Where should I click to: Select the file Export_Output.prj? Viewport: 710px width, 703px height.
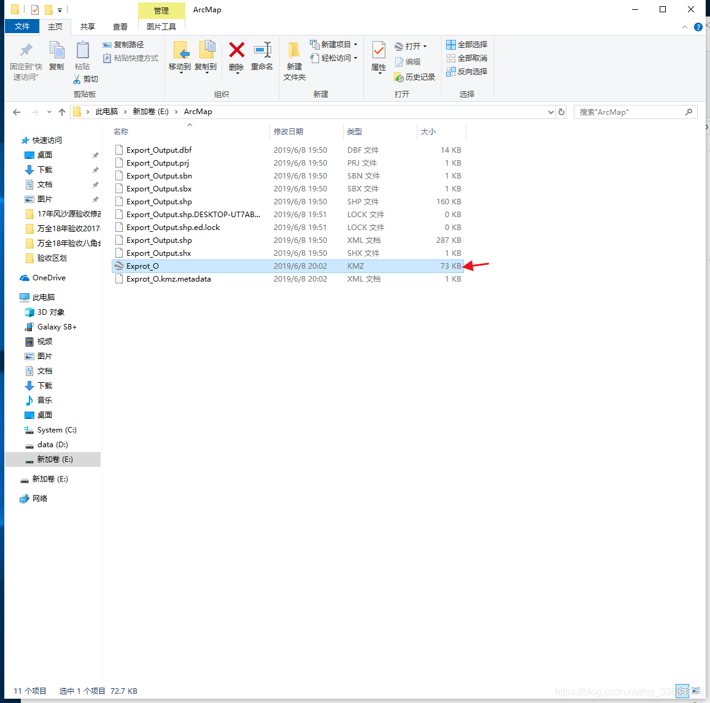(288, 163)
